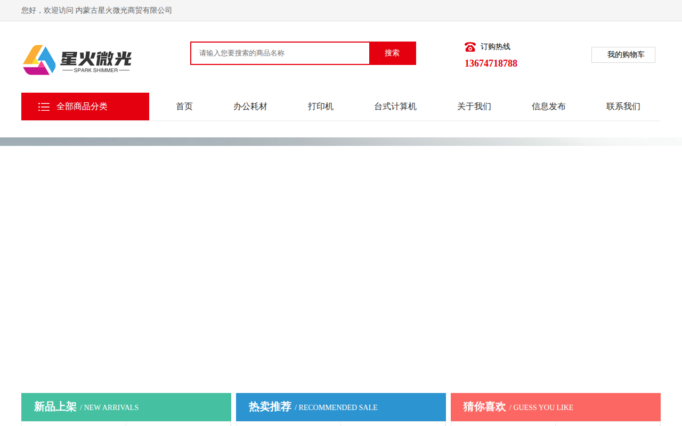Open the 热卖推荐 Recommended Sale header
Image resolution: width=682 pixels, height=426 pixels.
(x=341, y=407)
